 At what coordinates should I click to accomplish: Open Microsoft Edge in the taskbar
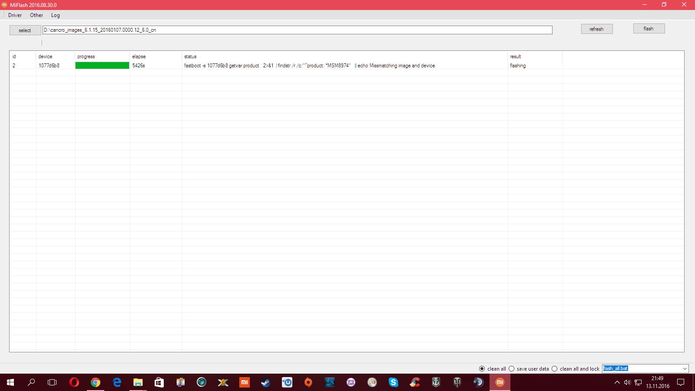tap(117, 382)
